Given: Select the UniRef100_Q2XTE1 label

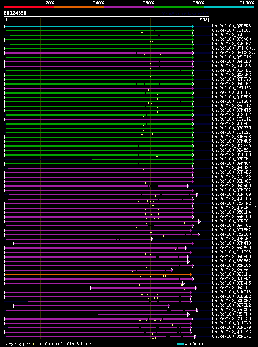Looking at the screenshot, I should click(231, 70).
